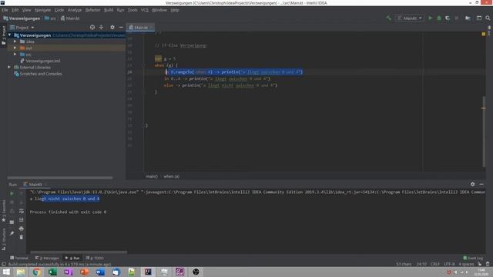
Task: Open the Refactor menu
Action: 92,10
